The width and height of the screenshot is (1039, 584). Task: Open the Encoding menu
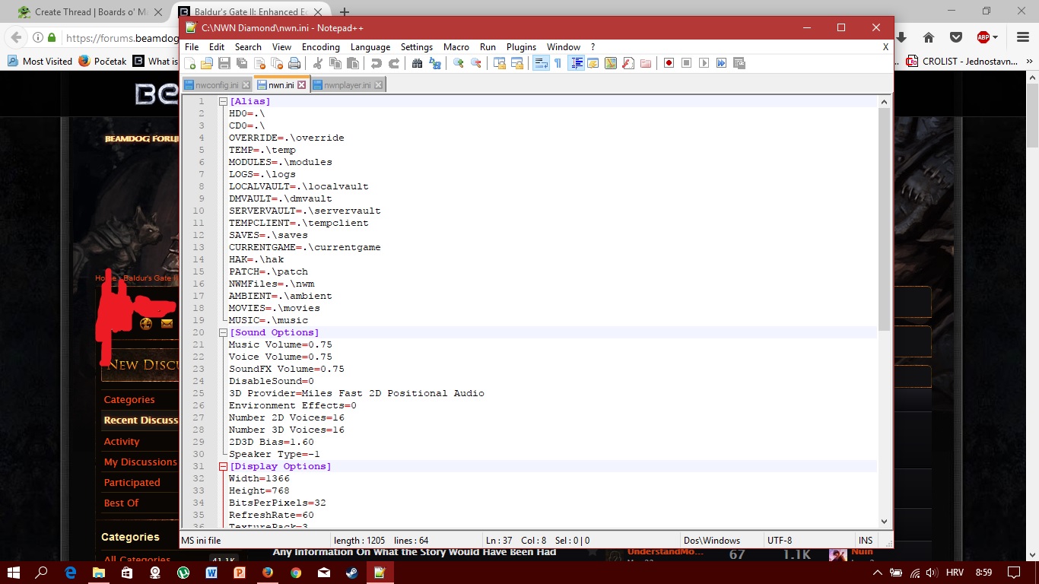pos(321,46)
